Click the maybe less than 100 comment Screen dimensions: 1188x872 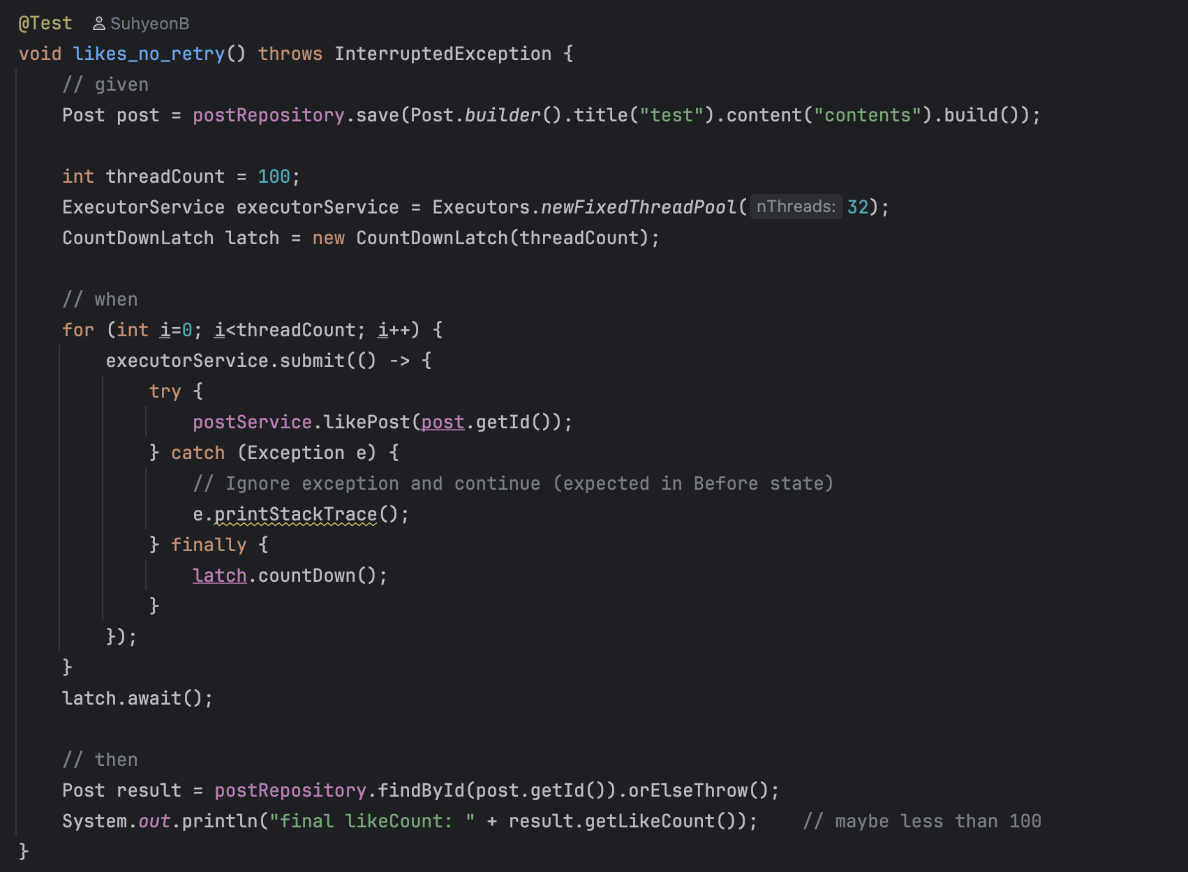(922, 821)
